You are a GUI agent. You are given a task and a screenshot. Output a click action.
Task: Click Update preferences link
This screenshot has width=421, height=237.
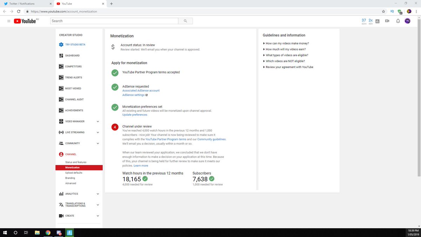[x=135, y=115]
